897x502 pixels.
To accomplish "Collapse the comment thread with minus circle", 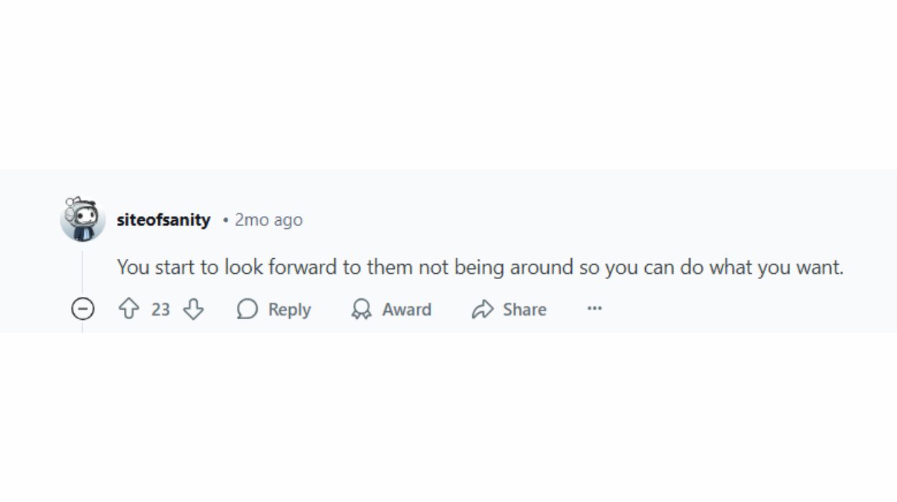I will click(83, 309).
